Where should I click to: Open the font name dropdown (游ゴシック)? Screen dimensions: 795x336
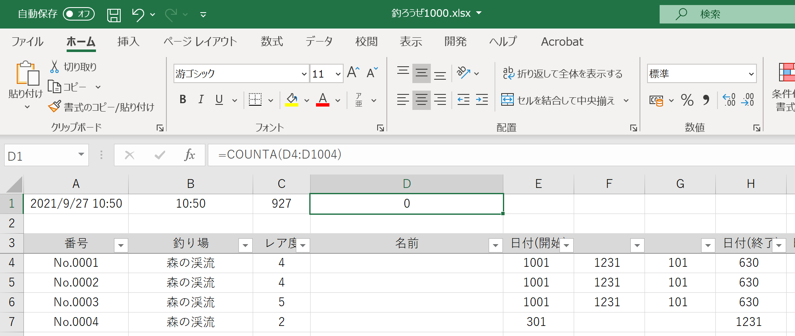point(304,74)
